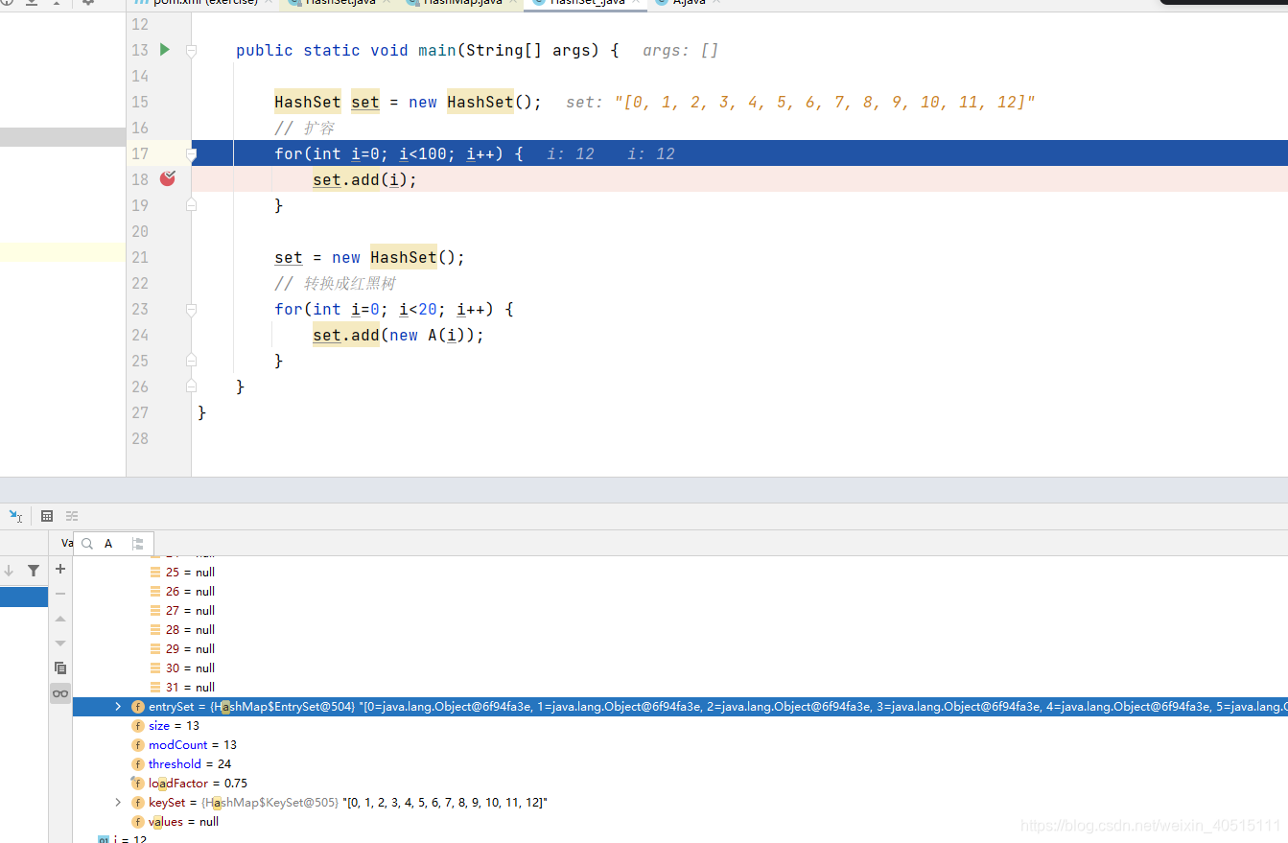Select the 'loadFactor = 0.75' field row
Screen dimensions: 1288x843
click(680, 784)
